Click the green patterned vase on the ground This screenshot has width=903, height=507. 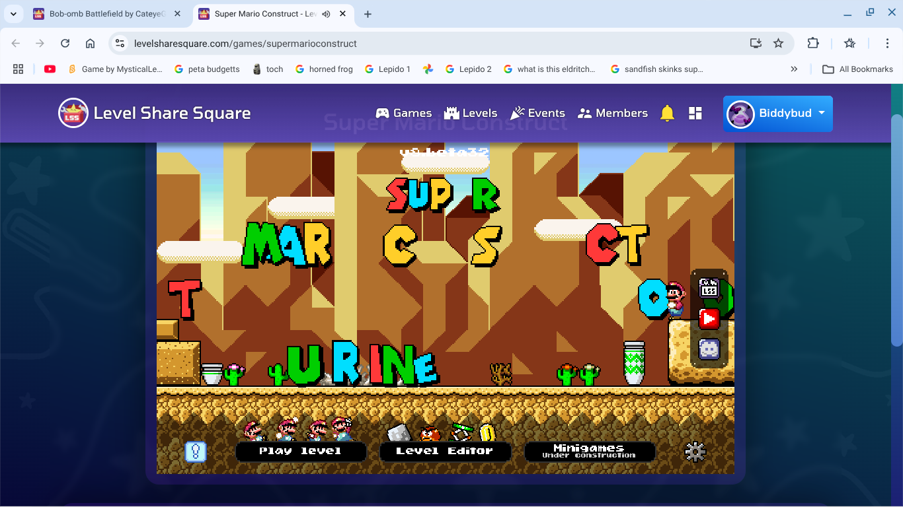pos(634,362)
